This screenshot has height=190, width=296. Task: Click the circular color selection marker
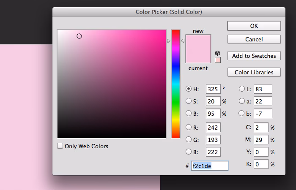[x=79, y=36]
